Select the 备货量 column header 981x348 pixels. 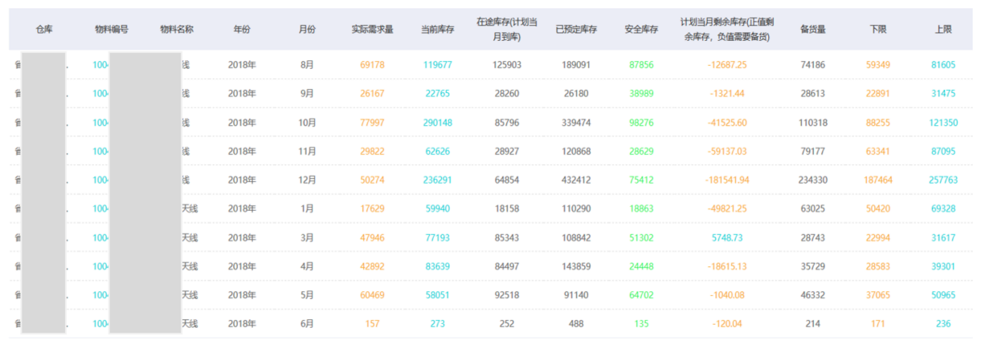[x=813, y=30]
